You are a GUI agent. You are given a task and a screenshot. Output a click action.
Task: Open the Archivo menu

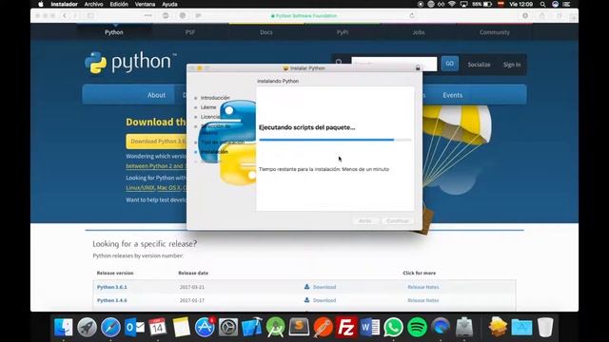pos(93,4)
